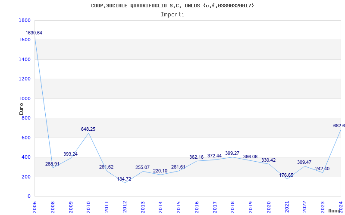This screenshot has width=345, height=215.
Task: Select the 362.16 data label
Action: coord(197,157)
